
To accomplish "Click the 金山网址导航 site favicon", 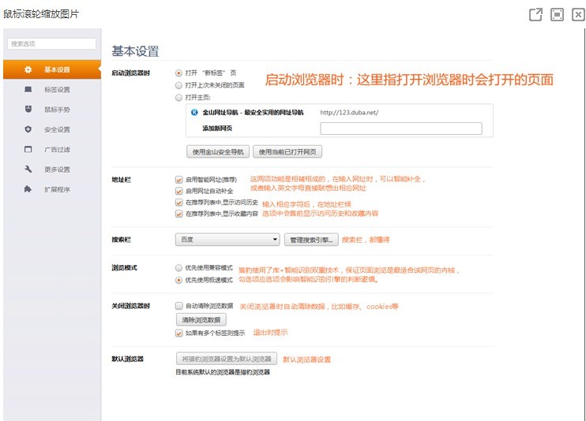I will click(194, 112).
